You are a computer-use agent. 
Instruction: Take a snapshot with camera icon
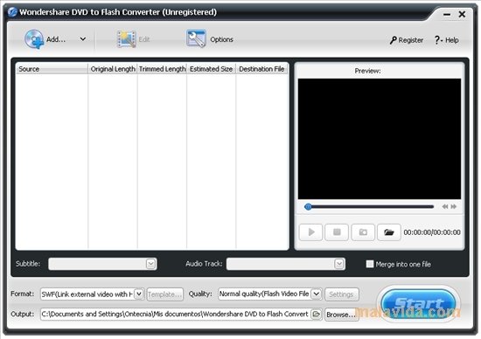click(363, 232)
